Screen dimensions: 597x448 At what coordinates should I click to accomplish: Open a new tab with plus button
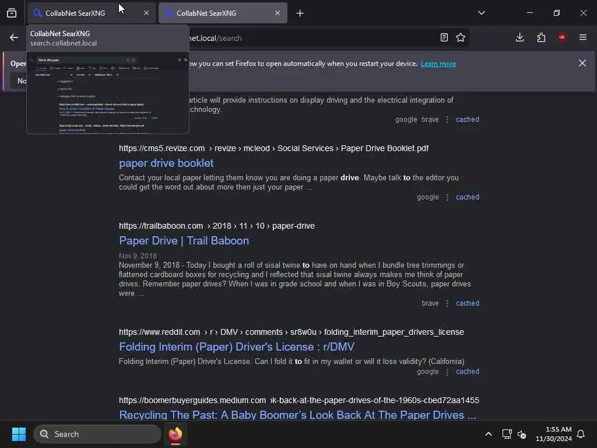tap(300, 13)
